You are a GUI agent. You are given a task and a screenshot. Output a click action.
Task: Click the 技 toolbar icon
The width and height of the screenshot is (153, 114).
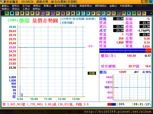coord(144,13)
